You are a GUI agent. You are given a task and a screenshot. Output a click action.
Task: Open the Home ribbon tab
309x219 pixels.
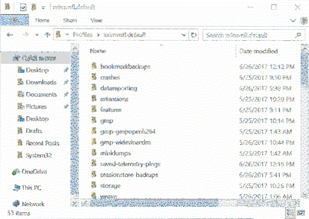42,20
